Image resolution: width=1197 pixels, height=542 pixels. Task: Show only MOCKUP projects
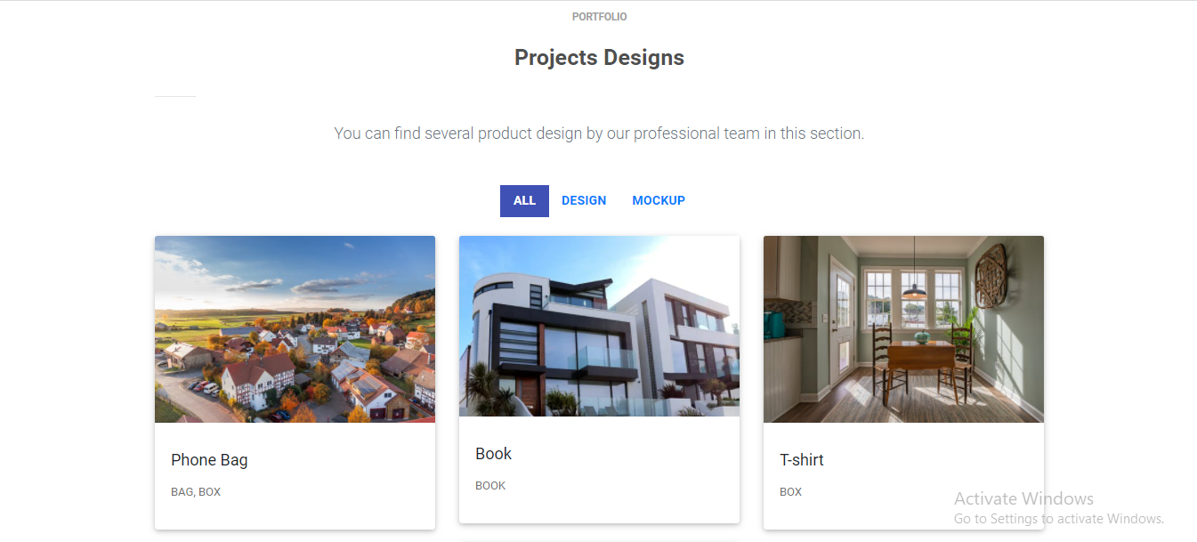coord(659,201)
